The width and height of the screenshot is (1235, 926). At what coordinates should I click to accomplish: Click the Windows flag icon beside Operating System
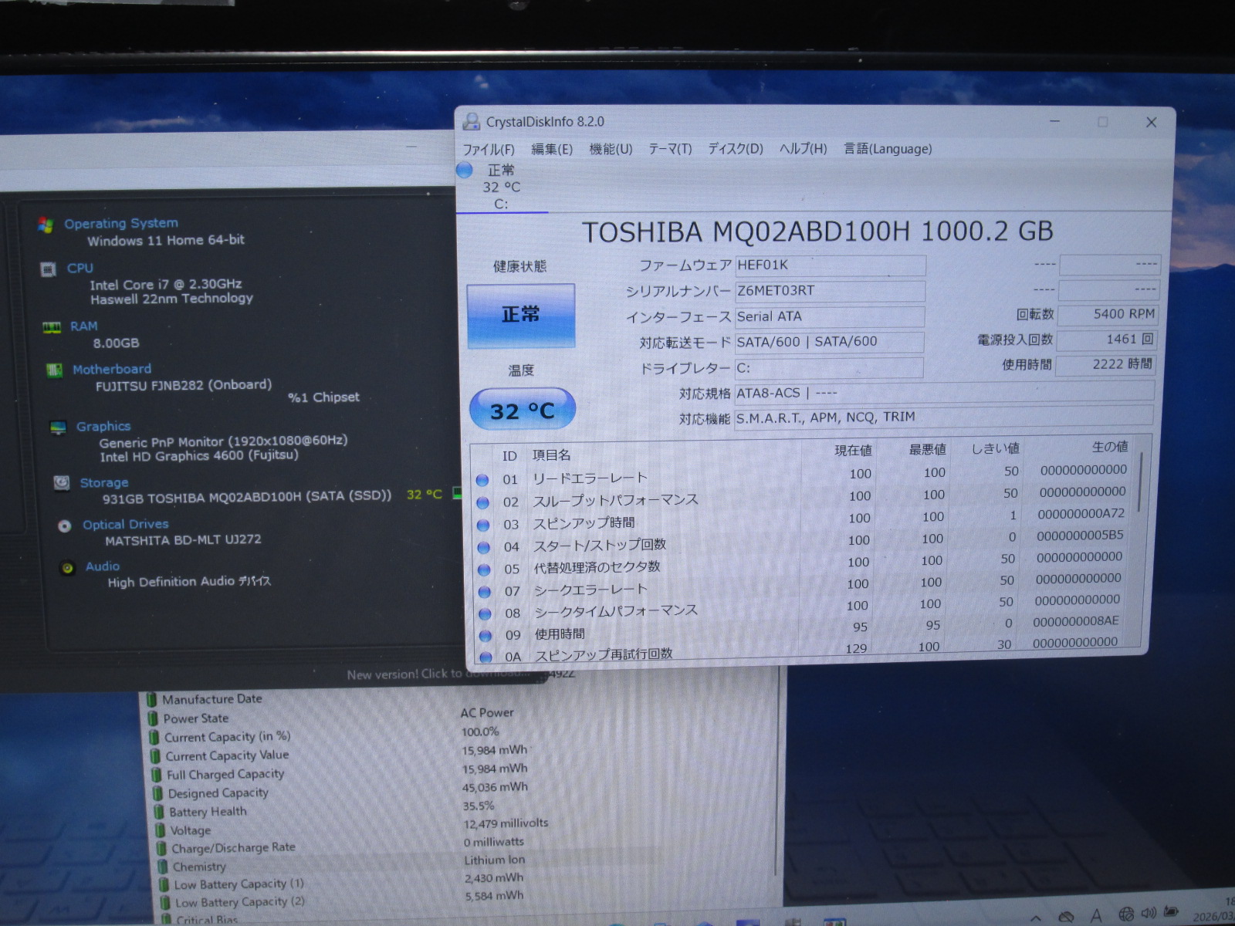coord(46,225)
